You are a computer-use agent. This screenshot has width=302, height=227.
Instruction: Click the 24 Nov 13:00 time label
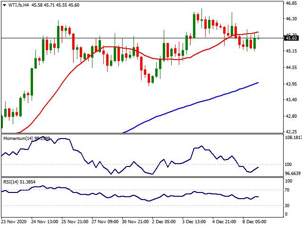point(45,221)
